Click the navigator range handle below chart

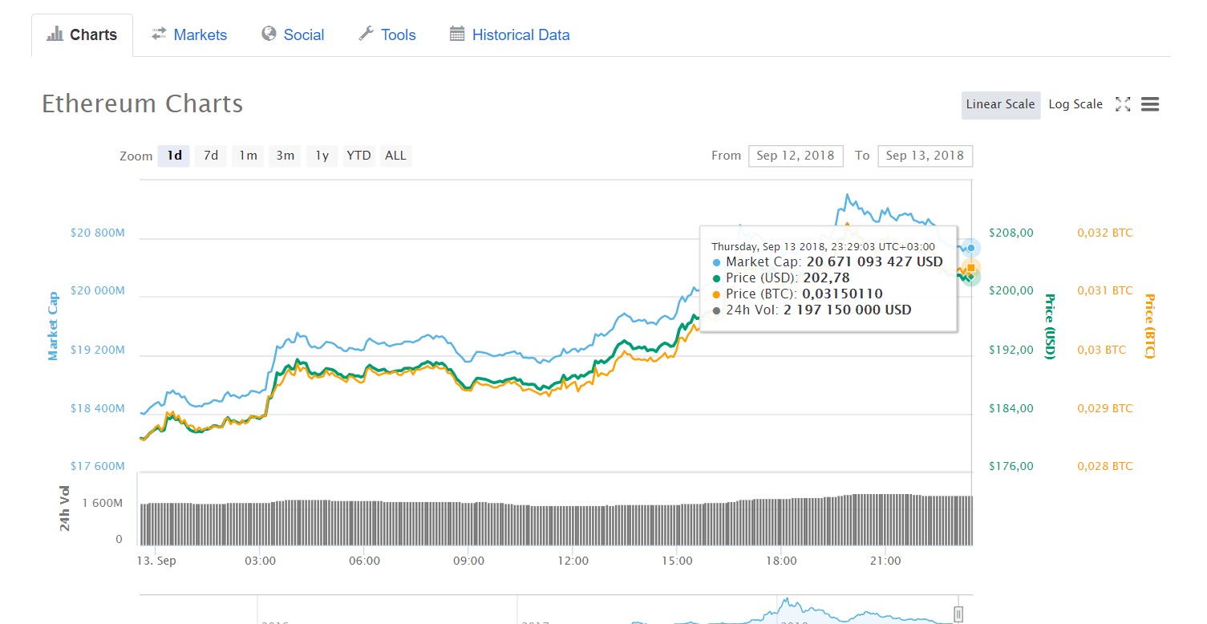958,614
